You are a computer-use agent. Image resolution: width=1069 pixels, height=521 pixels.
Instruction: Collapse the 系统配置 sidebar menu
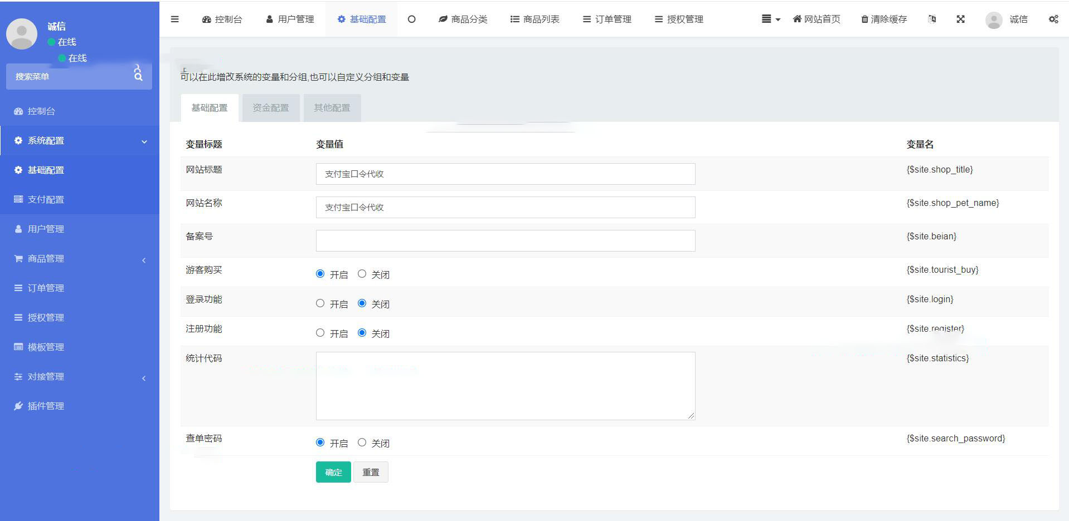coord(80,140)
